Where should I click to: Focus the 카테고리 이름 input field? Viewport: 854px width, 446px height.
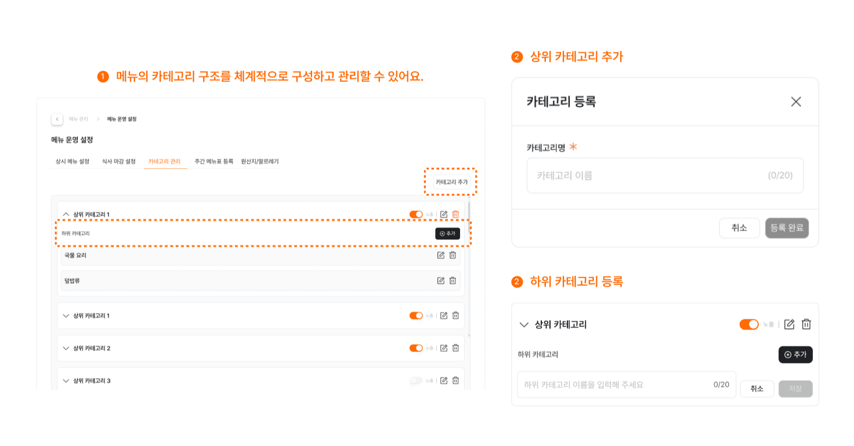[x=665, y=175]
